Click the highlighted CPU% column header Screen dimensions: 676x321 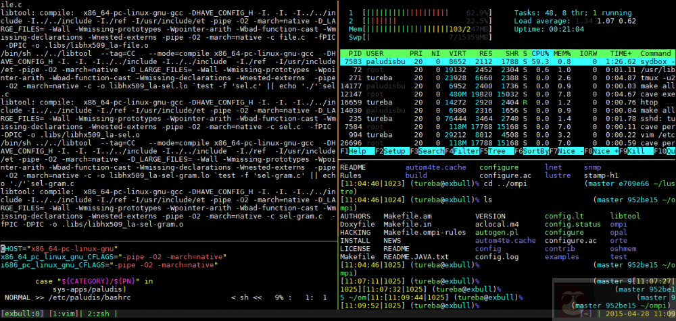coord(540,54)
